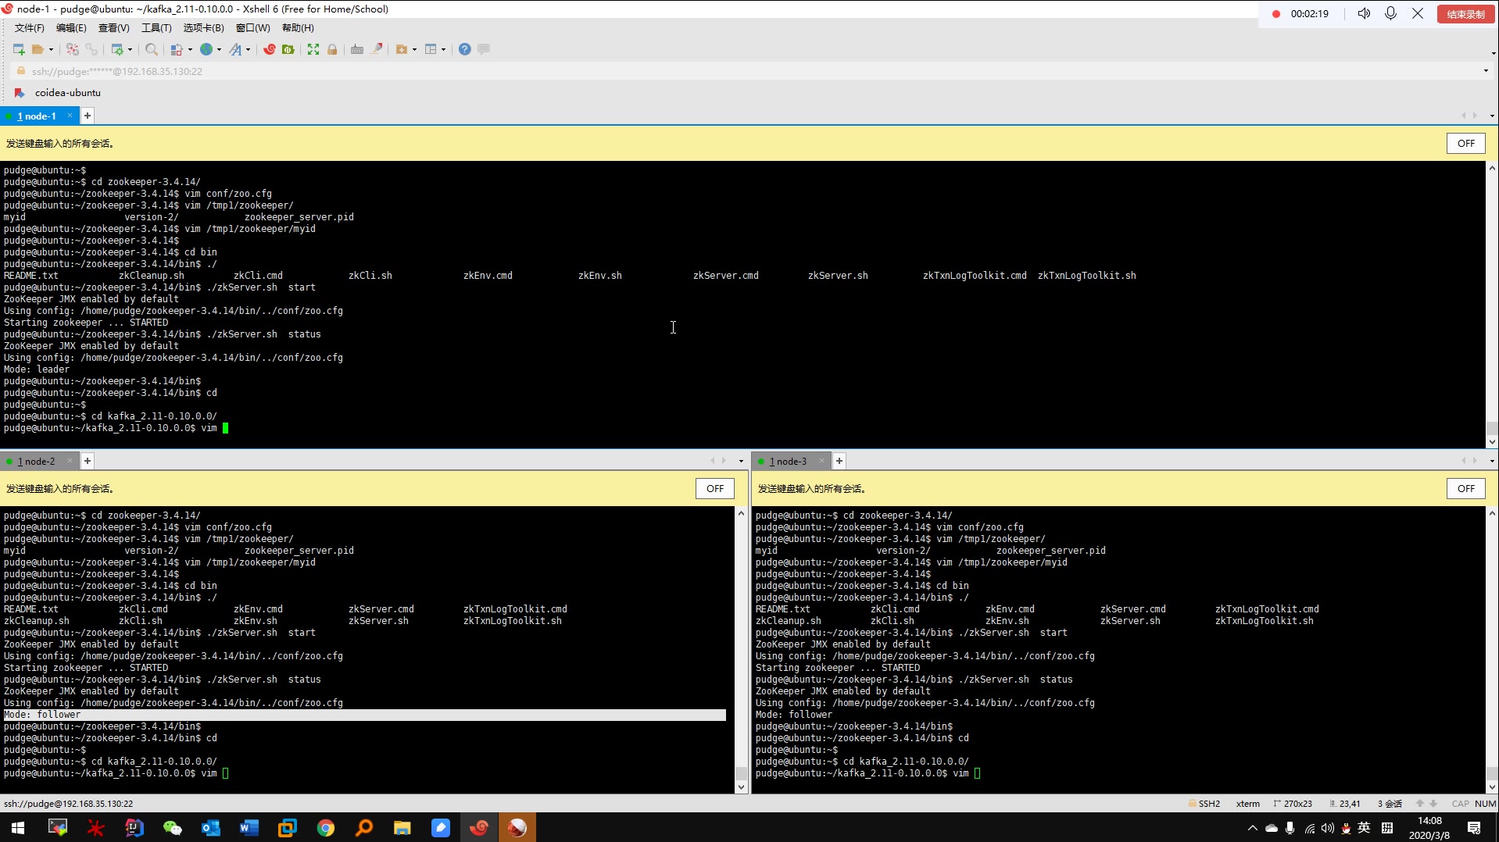Open the 选项卡(B) menu
The height and width of the screenshot is (842, 1499).
point(203,28)
